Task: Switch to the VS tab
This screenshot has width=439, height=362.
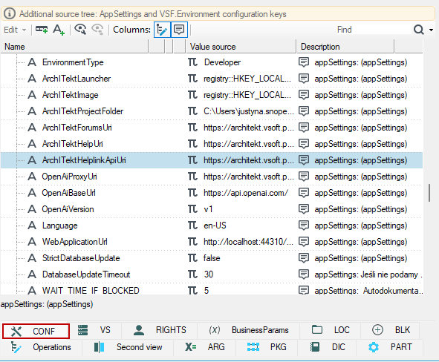Action: click(x=95, y=330)
